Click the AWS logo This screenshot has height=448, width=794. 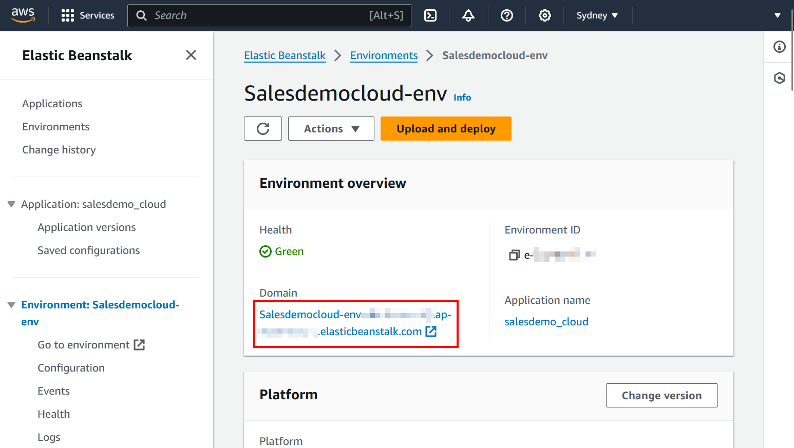click(23, 15)
